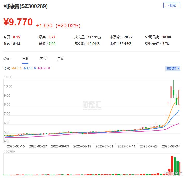Screen dimensions: 184x178
Task: Click the 5.00 price axis label
Action: (7, 132)
